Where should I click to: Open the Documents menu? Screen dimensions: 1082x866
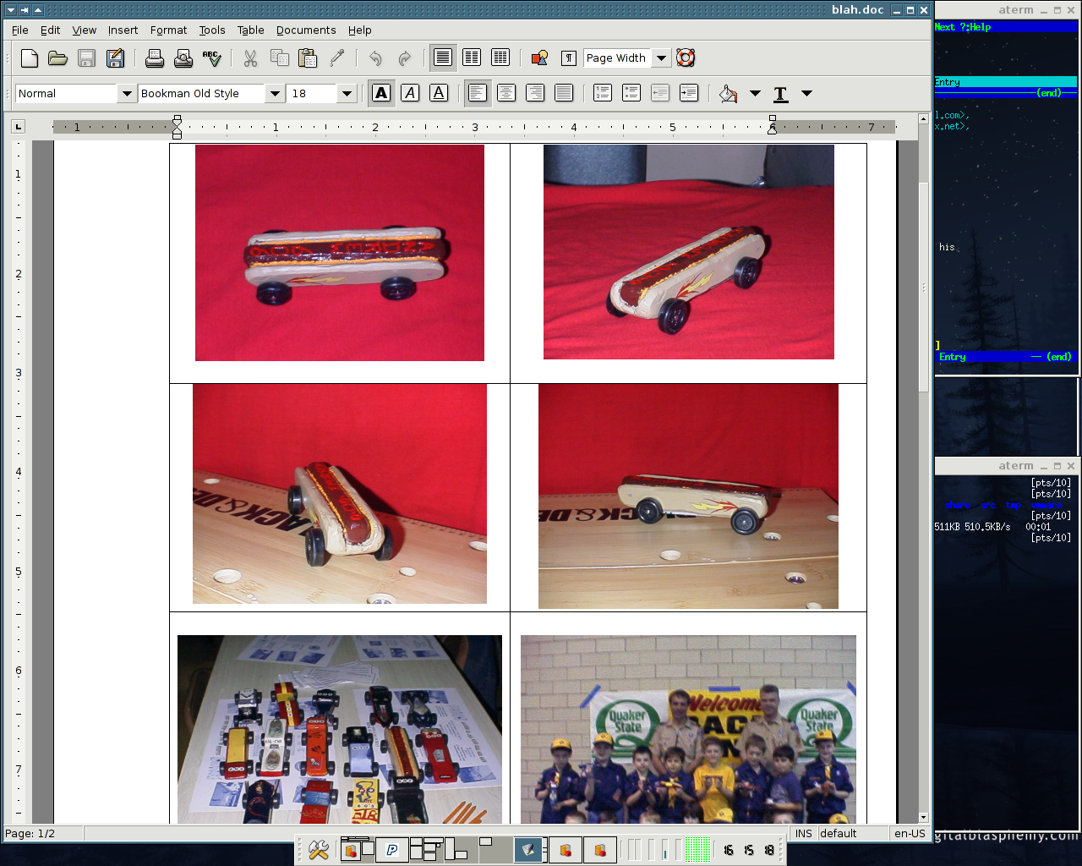pos(306,30)
